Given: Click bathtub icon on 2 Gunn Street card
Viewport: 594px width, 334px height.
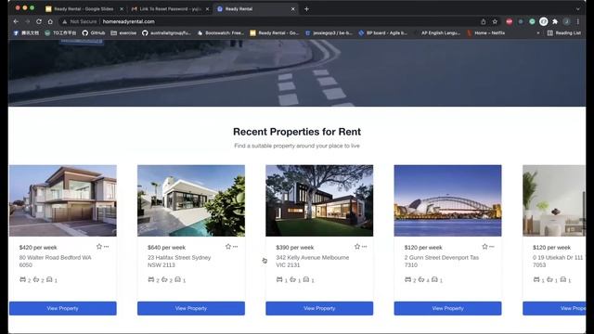Looking at the screenshot, I should click(421, 279).
